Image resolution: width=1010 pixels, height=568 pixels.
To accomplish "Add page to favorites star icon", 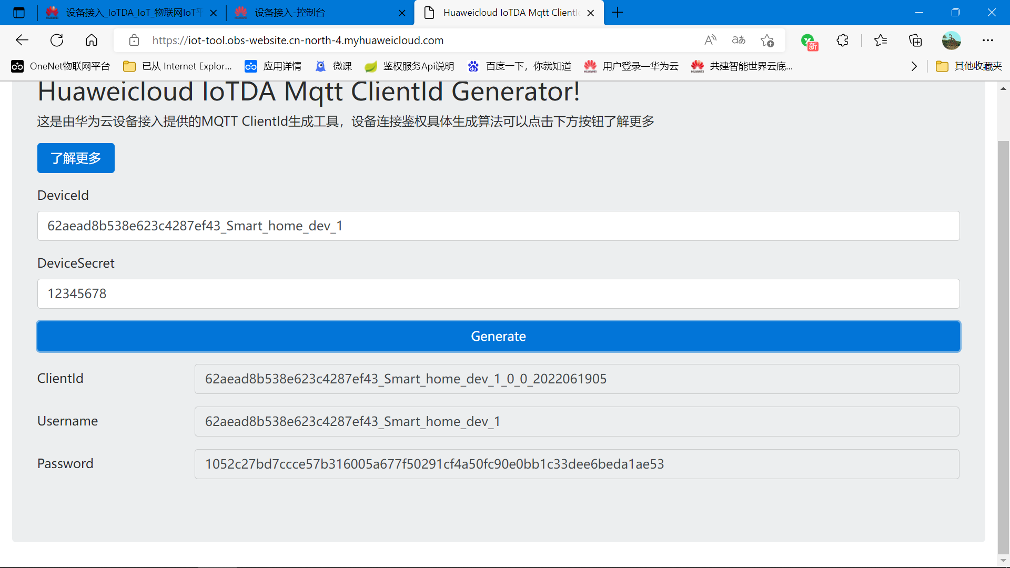I will (x=767, y=40).
